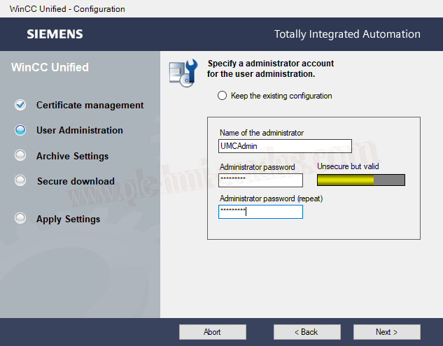This screenshot has height=346, width=443.
Task: Click into the Administrator password field
Action: (x=260, y=180)
